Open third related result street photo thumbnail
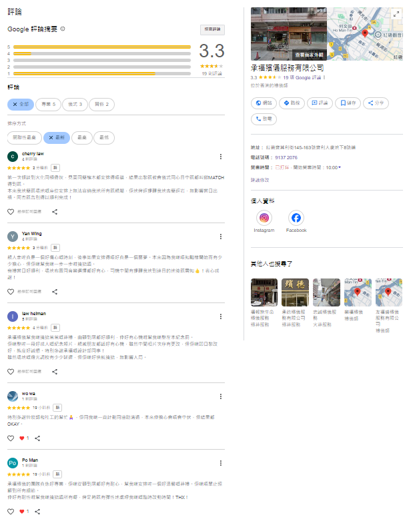This screenshot has width=417, height=521. pyautogui.click(x=326, y=292)
